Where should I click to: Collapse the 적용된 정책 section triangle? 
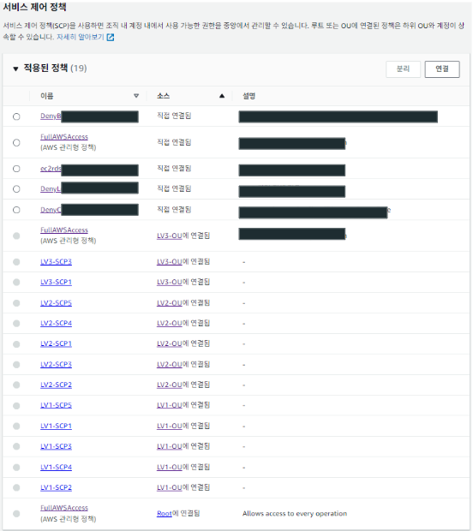[x=15, y=69]
